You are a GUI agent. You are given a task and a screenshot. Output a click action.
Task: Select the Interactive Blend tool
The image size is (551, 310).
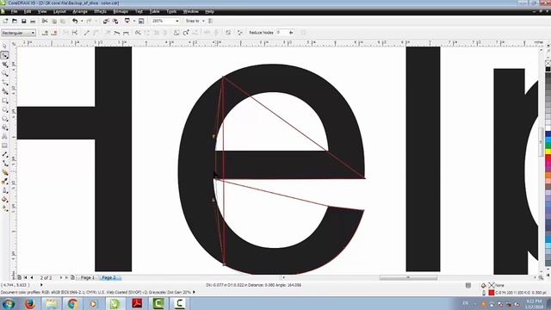pyautogui.click(x=4, y=172)
